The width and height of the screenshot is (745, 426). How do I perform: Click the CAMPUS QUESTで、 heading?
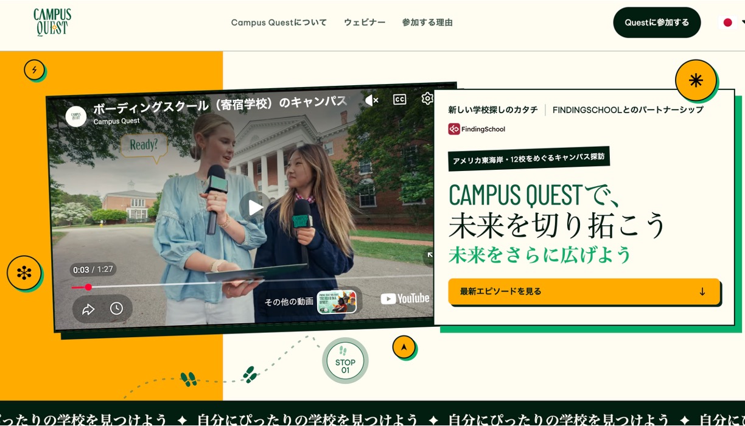[x=534, y=195]
